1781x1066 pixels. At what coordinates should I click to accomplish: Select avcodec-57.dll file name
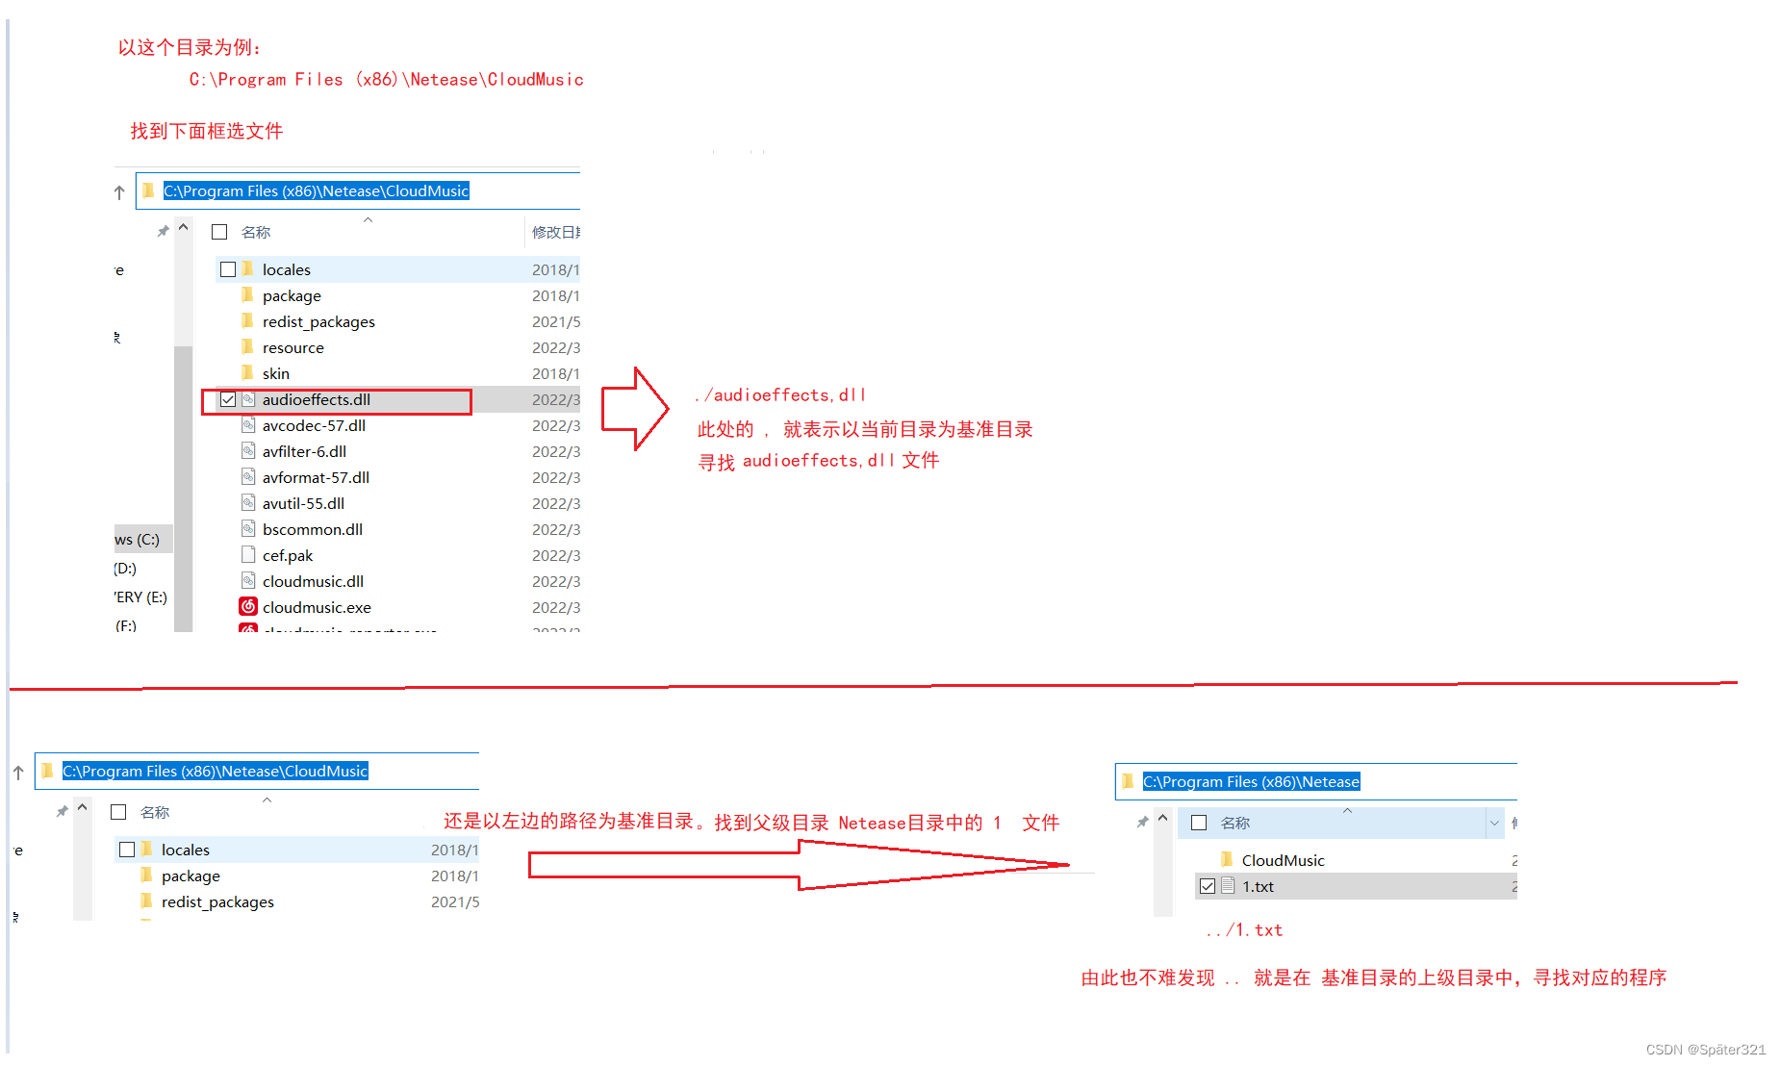click(314, 425)
